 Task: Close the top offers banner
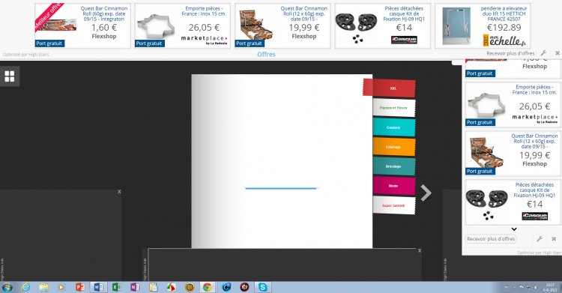tap(558, 53)
